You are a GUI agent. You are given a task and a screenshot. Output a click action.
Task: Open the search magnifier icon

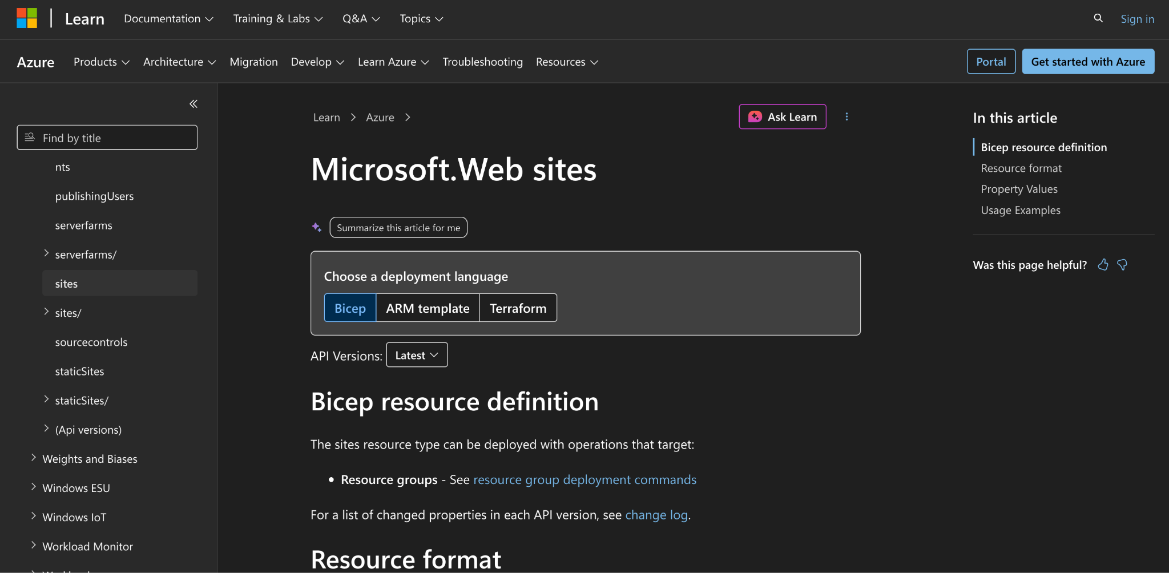pos(1098,18)
